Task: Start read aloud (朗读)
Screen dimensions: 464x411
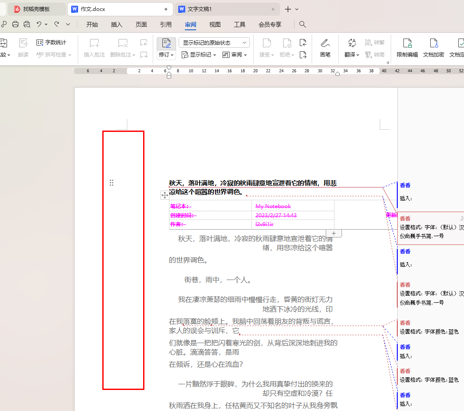Action: [23, 48]
